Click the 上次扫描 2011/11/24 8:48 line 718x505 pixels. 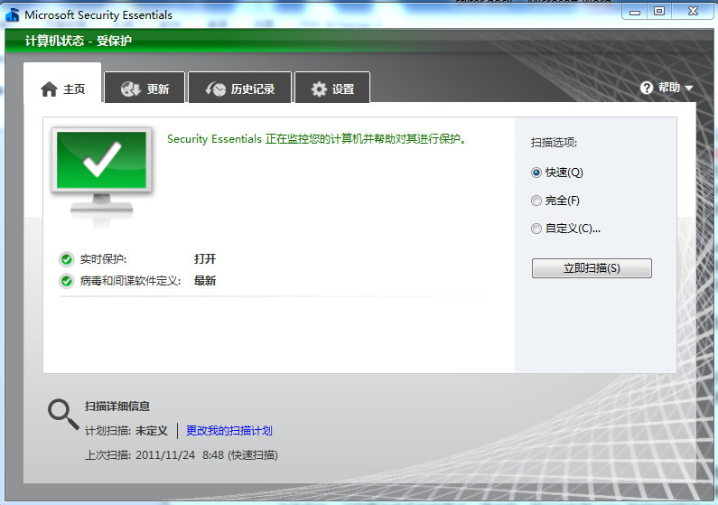tap(182, 455)
